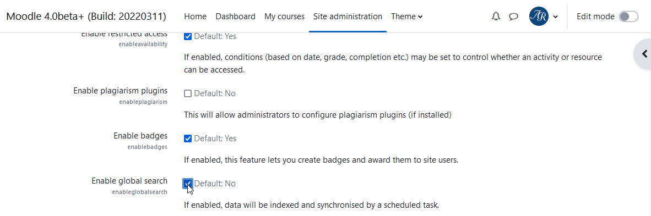The width and height of the screenshot is (651, 216).
Task: Check Enable plagiarism plugins checkbox
Action: pos(188,93)
